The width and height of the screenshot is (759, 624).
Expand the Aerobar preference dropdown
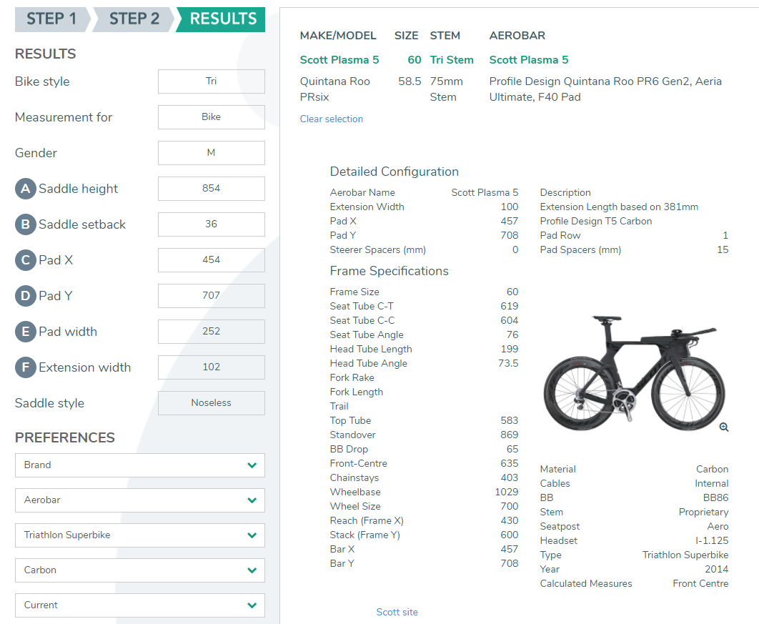click(140, 500)
